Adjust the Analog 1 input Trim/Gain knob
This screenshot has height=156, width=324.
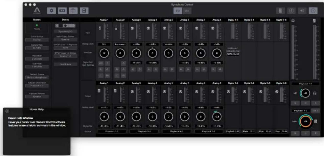[x=104, y=54]
